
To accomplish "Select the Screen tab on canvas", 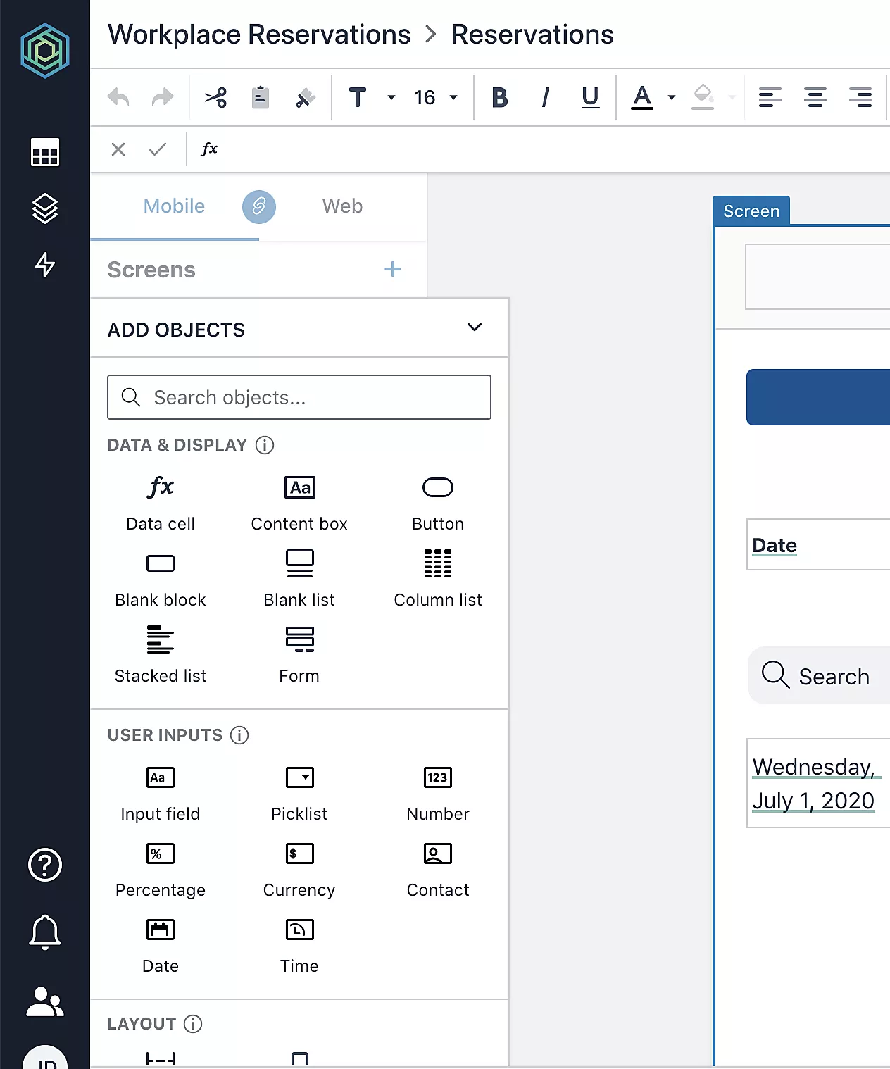I will (x=751, y=211).
